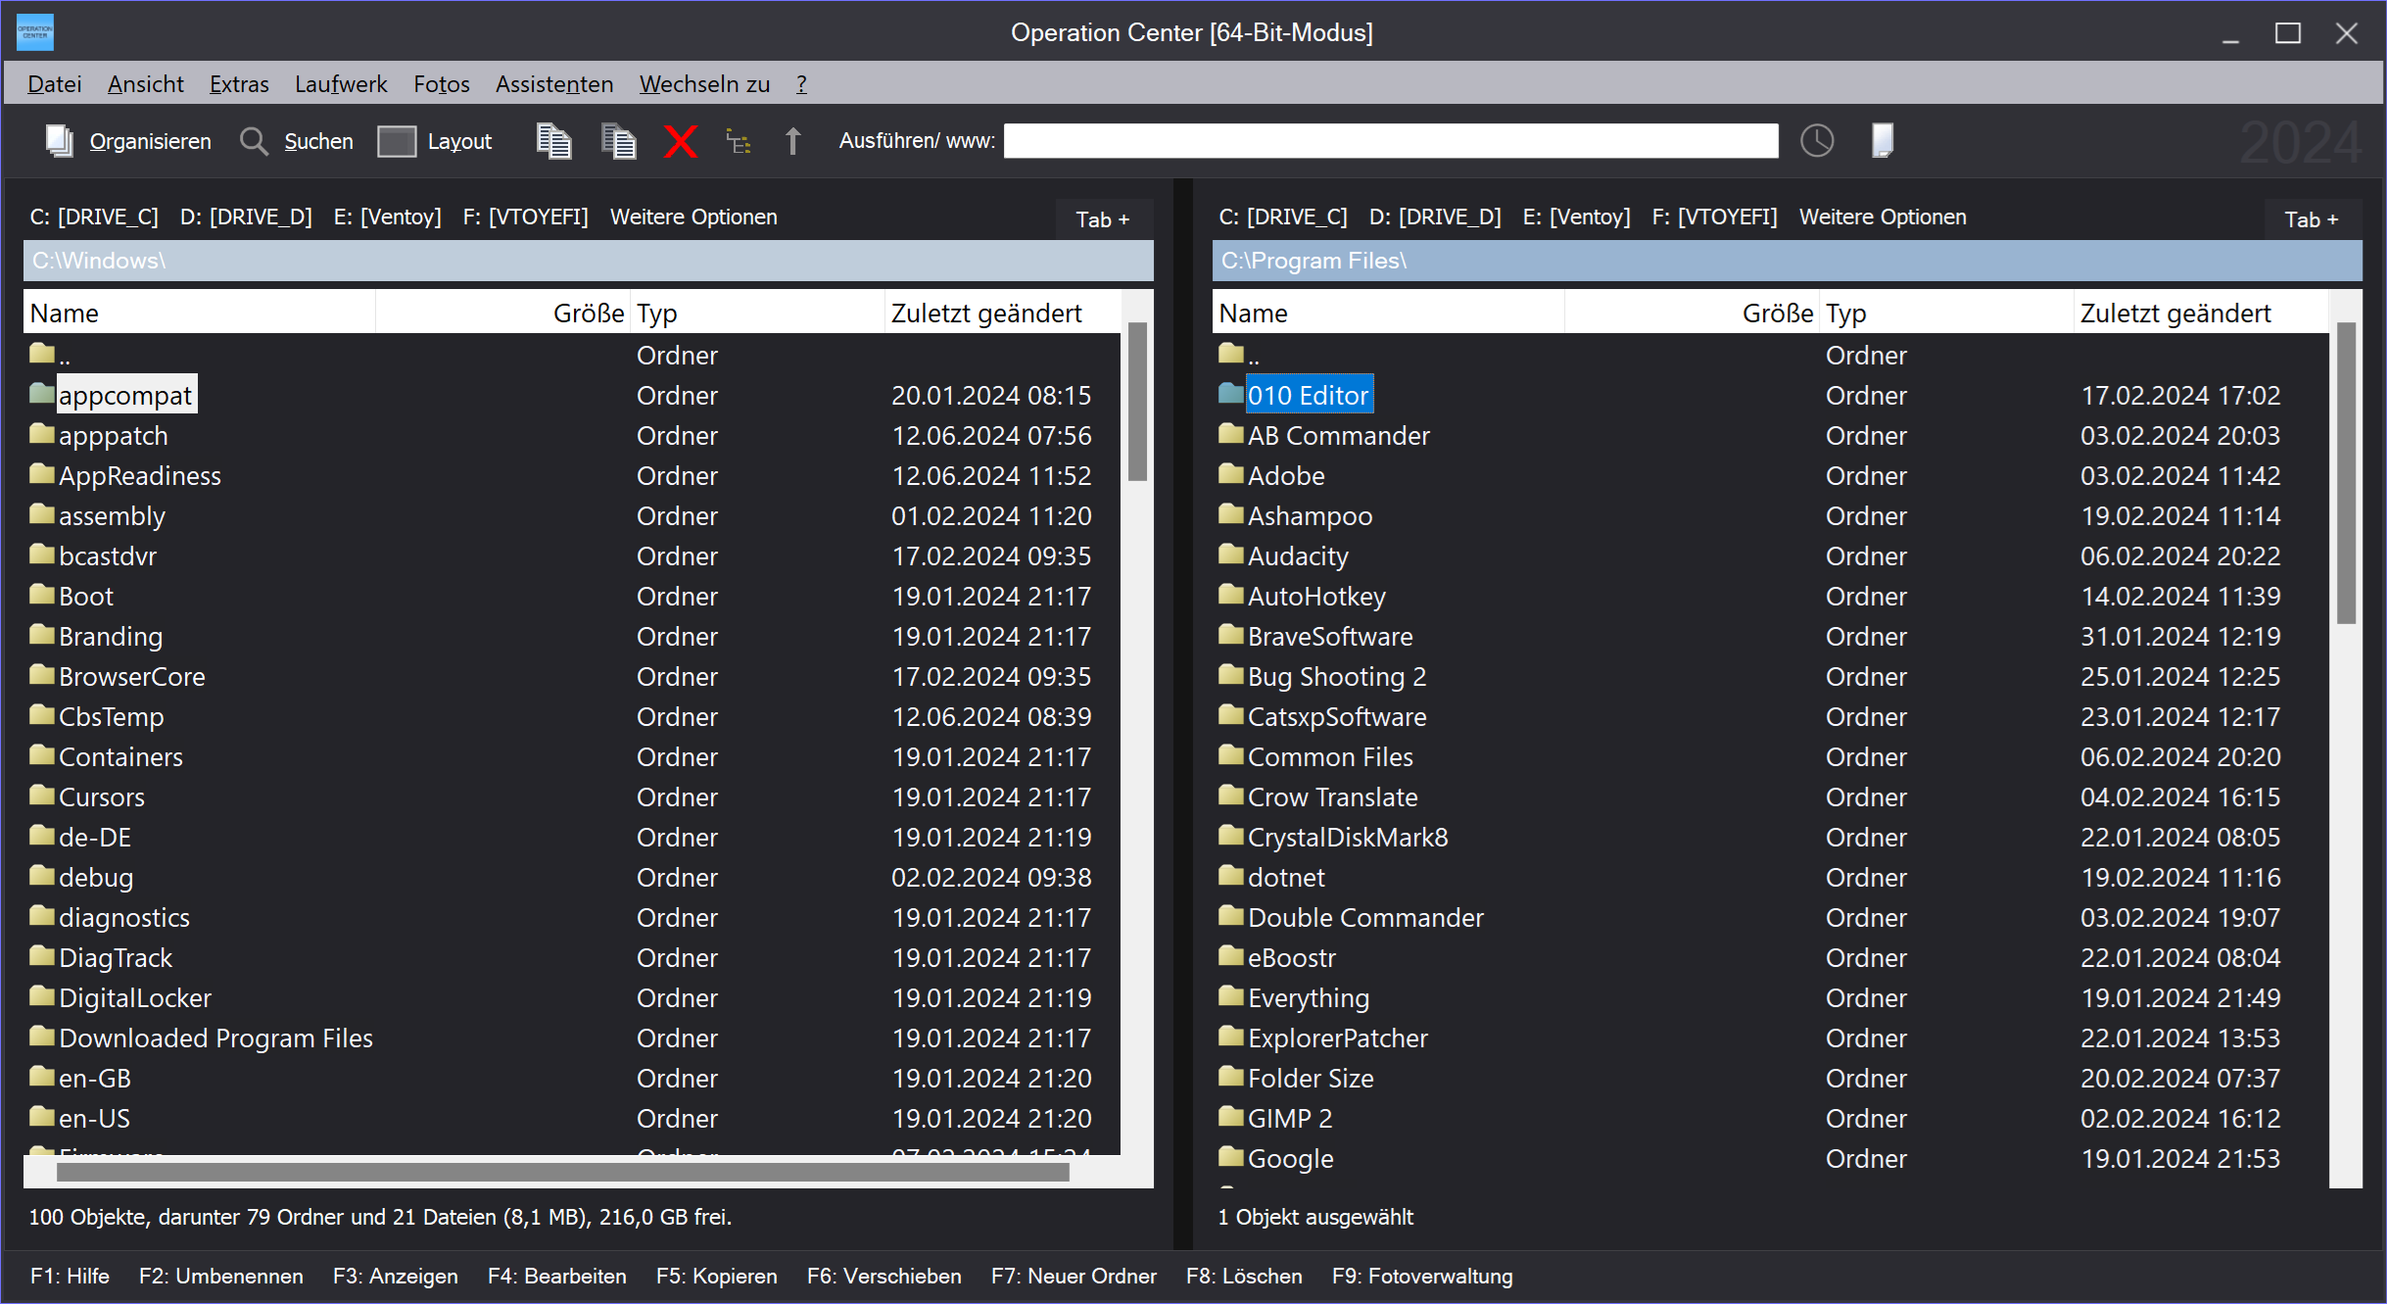Open the Assistenten menu
The image size is (2387, 1304).
click(x=553, y=83)
